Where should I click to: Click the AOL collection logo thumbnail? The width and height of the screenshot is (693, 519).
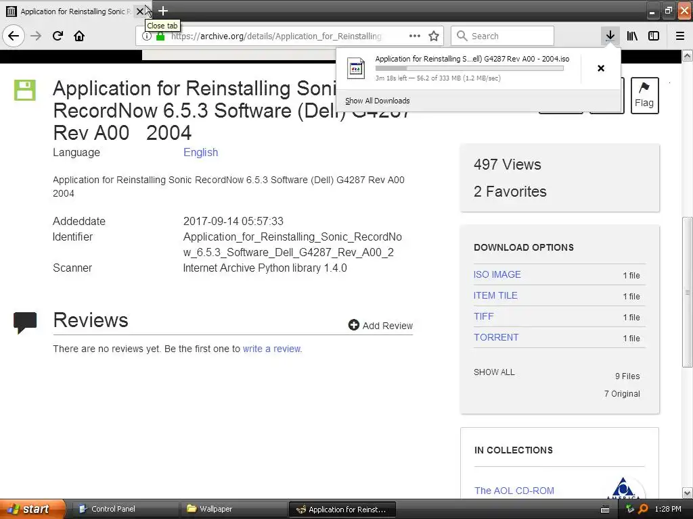[x=623, y=488]
